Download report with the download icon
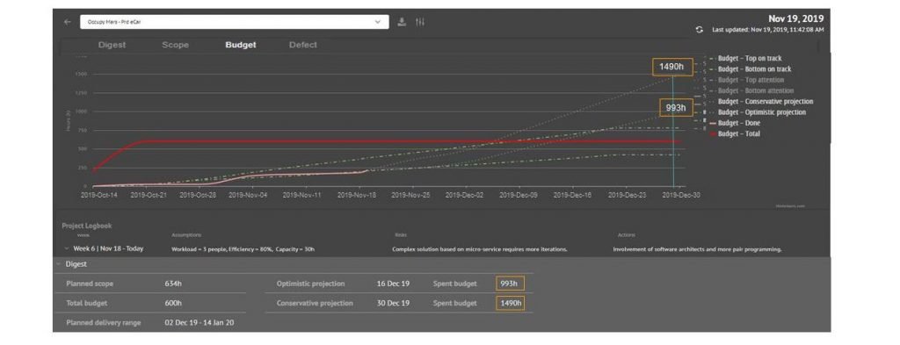 (x=402, y=22)
